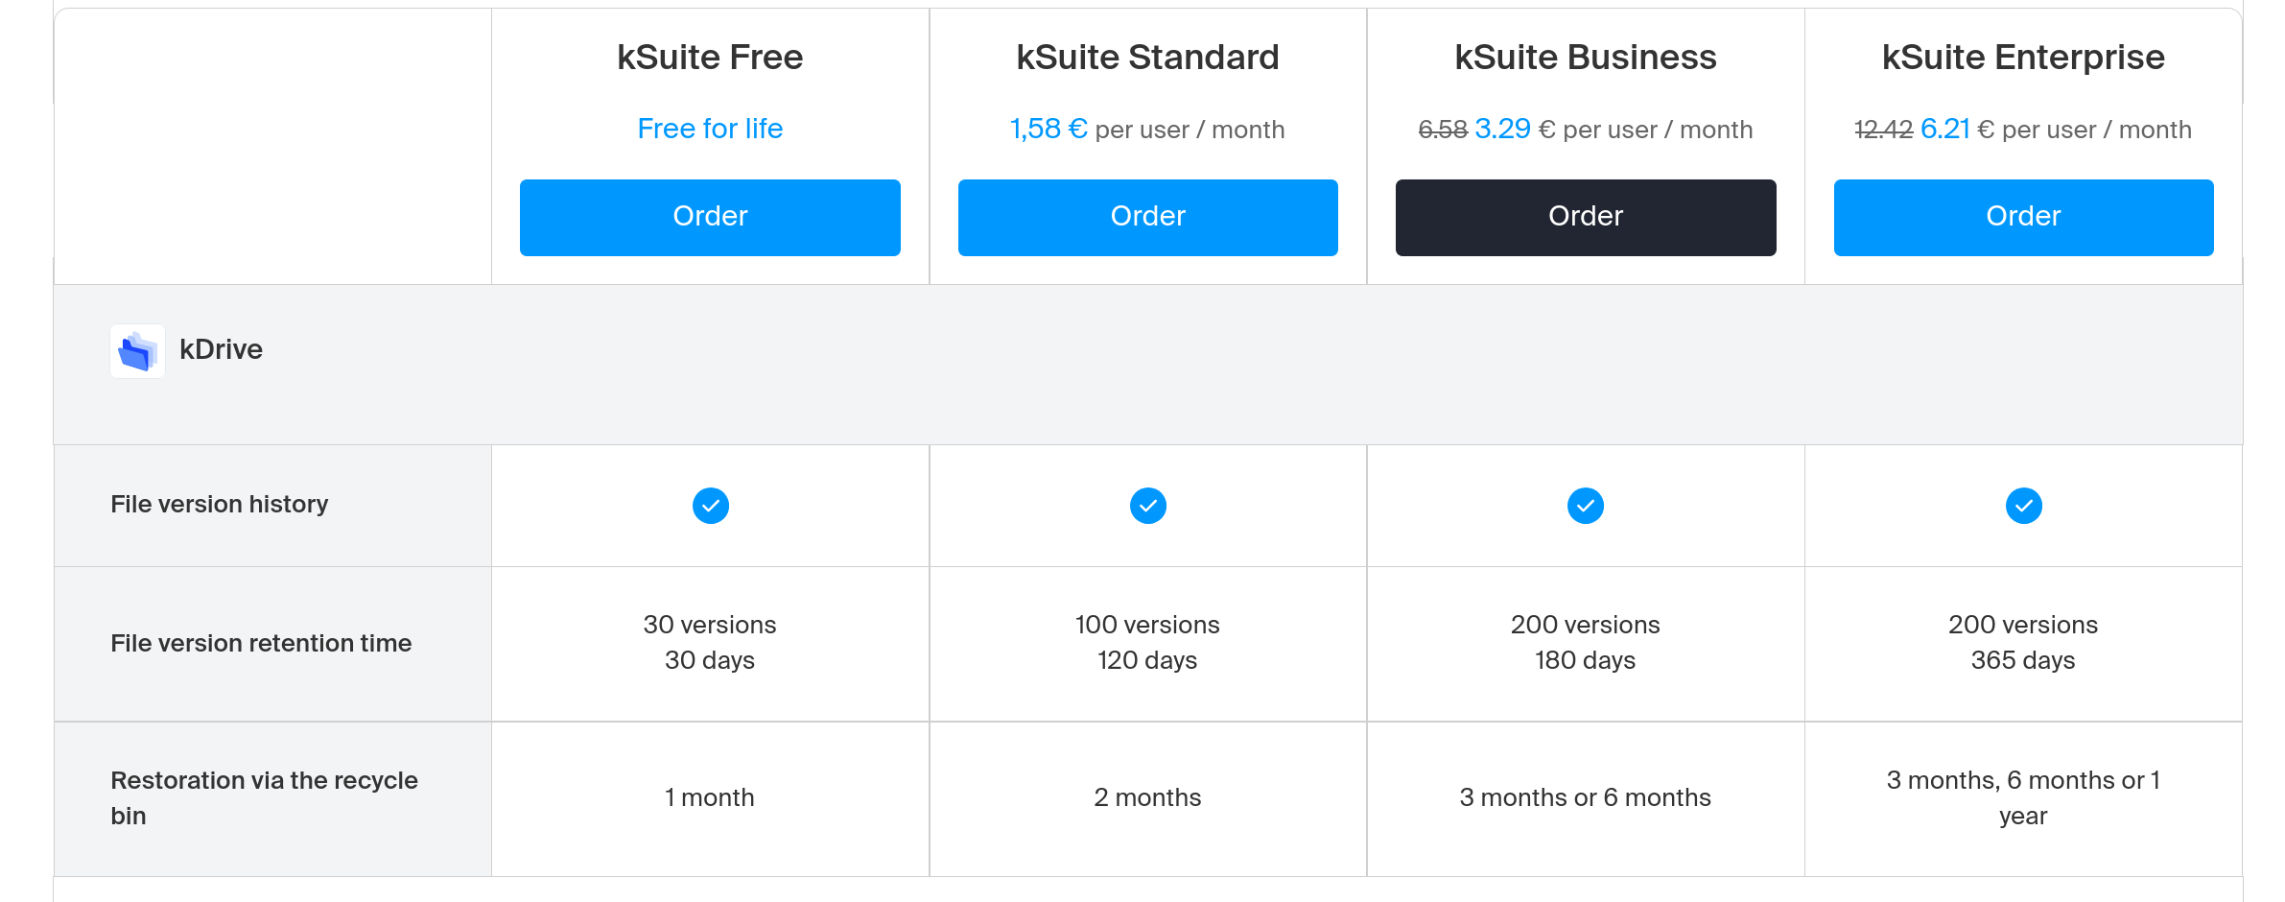The width and height of the screenshot is (2285, 902).
Task: Select the kSuite Business column heading
Action: click(x=1585, y=58)
